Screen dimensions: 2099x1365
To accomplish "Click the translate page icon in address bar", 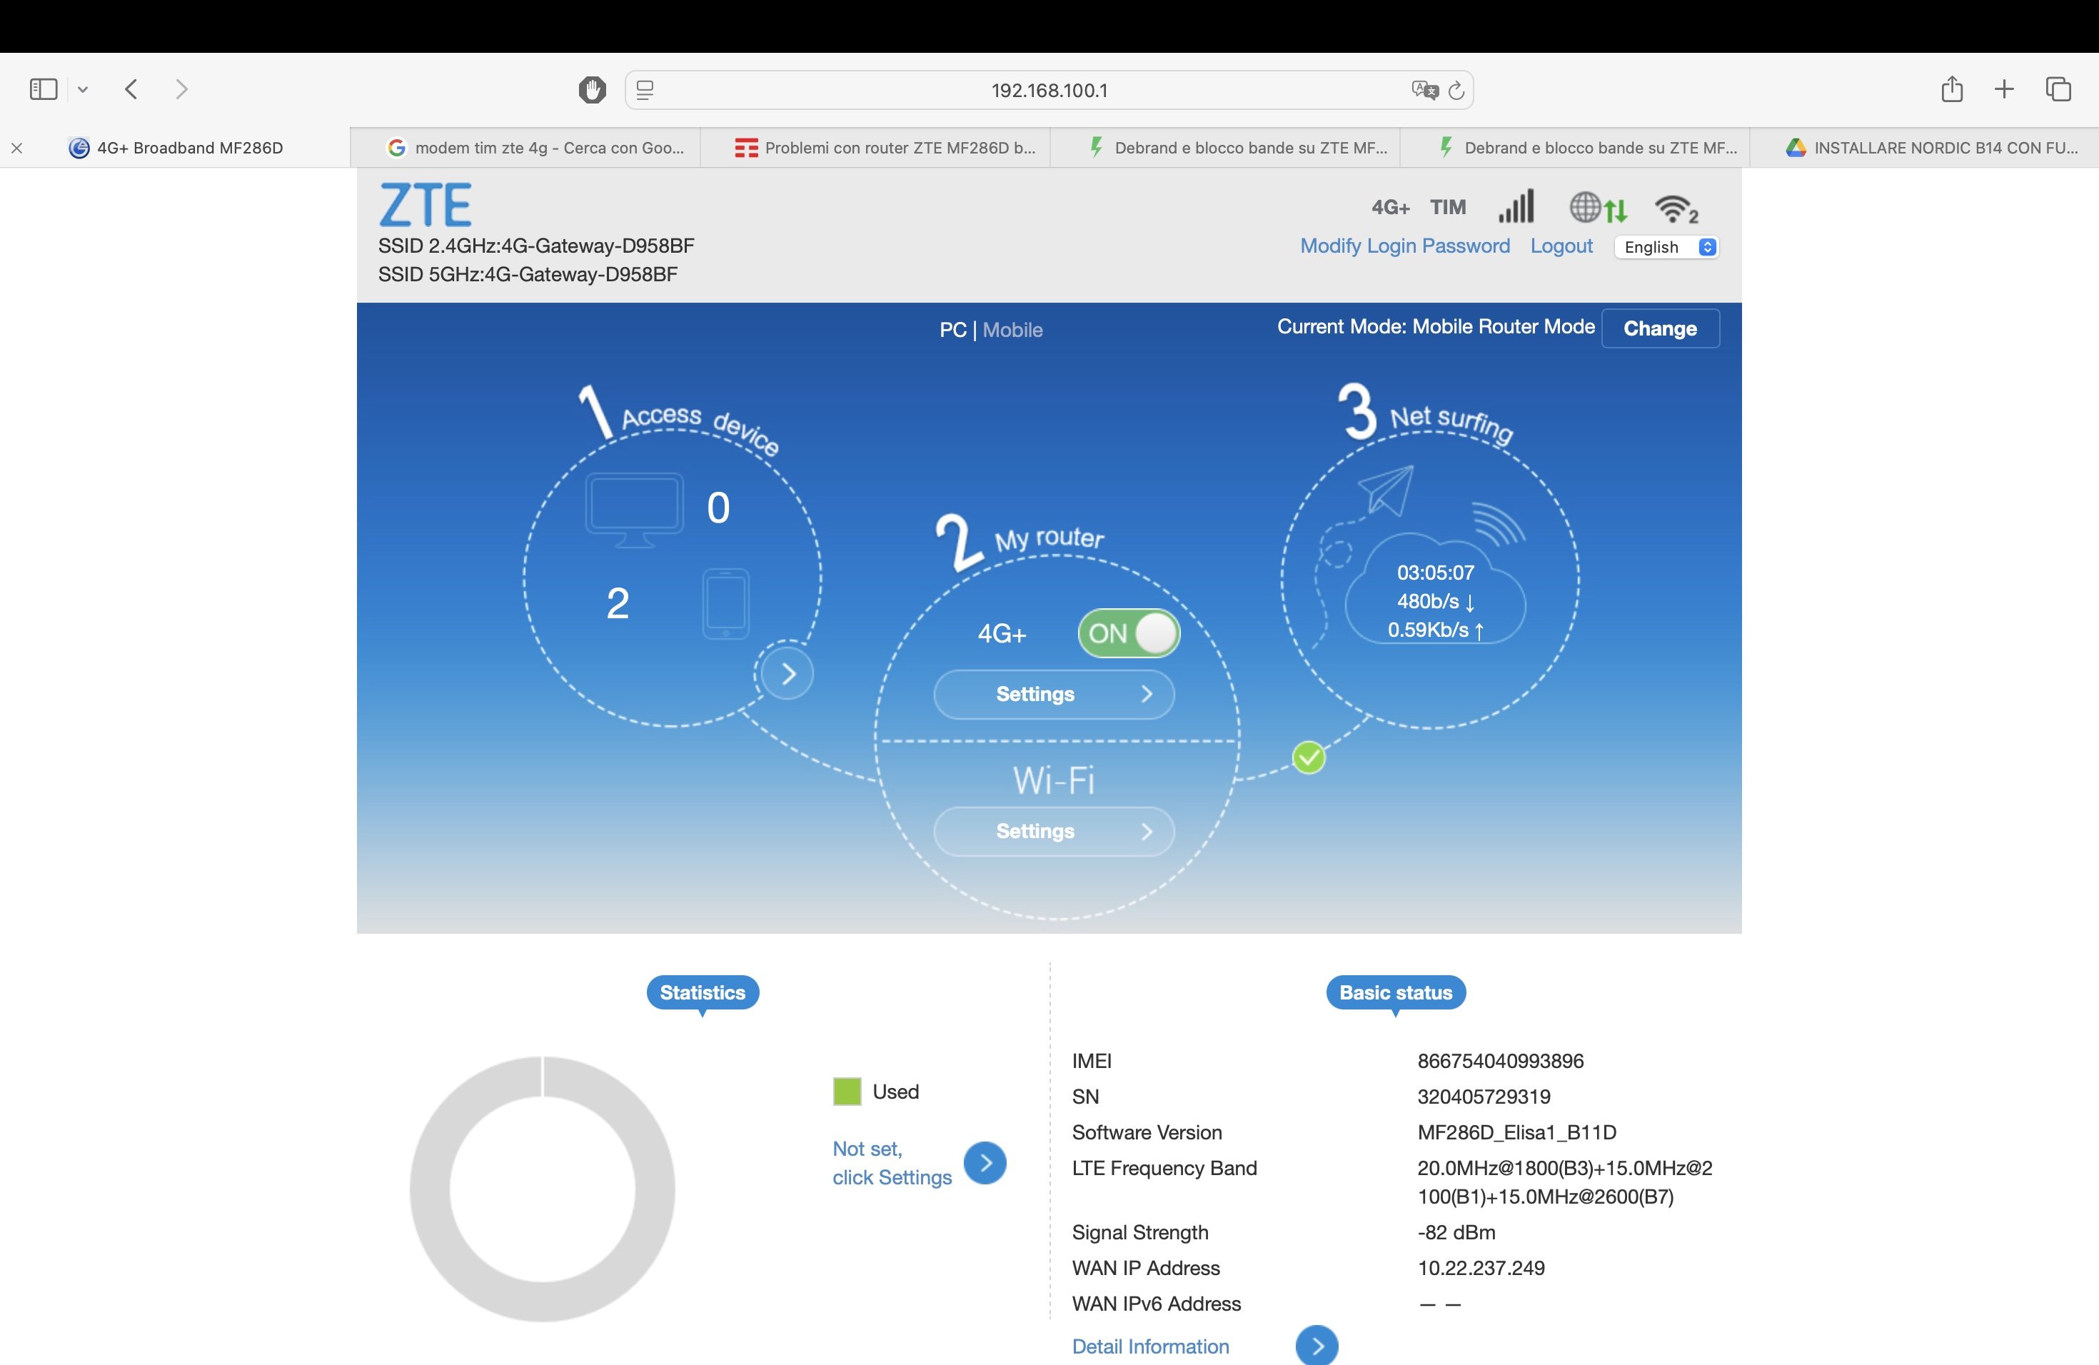I will [1424, 90].
